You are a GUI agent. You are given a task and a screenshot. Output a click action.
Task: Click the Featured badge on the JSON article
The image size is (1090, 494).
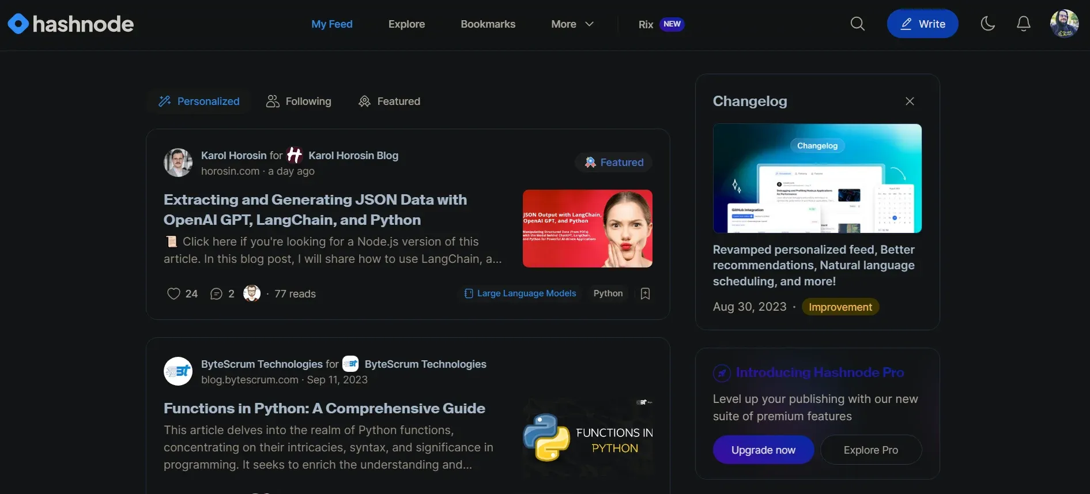click(x=613, y=163)
